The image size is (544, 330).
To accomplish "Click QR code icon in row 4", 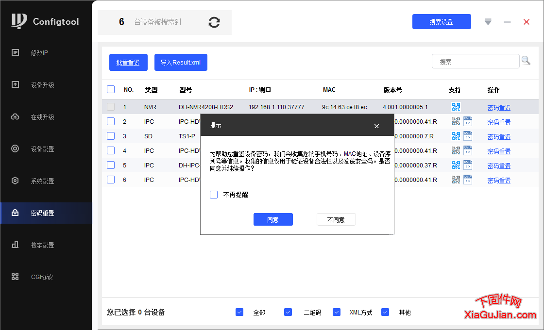I will pos(456,150).
